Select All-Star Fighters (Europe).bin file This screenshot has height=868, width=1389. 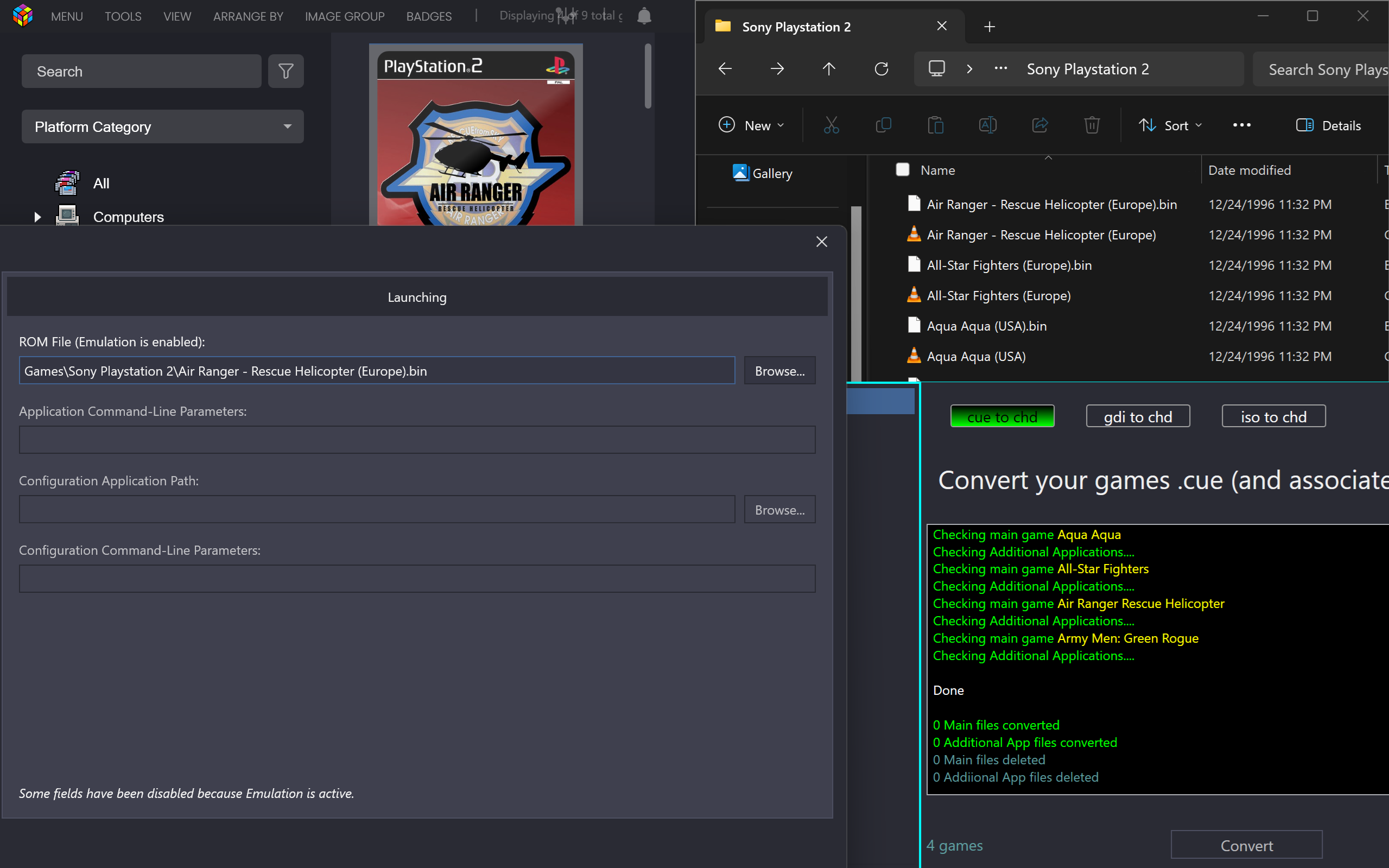click(1009, 265)
